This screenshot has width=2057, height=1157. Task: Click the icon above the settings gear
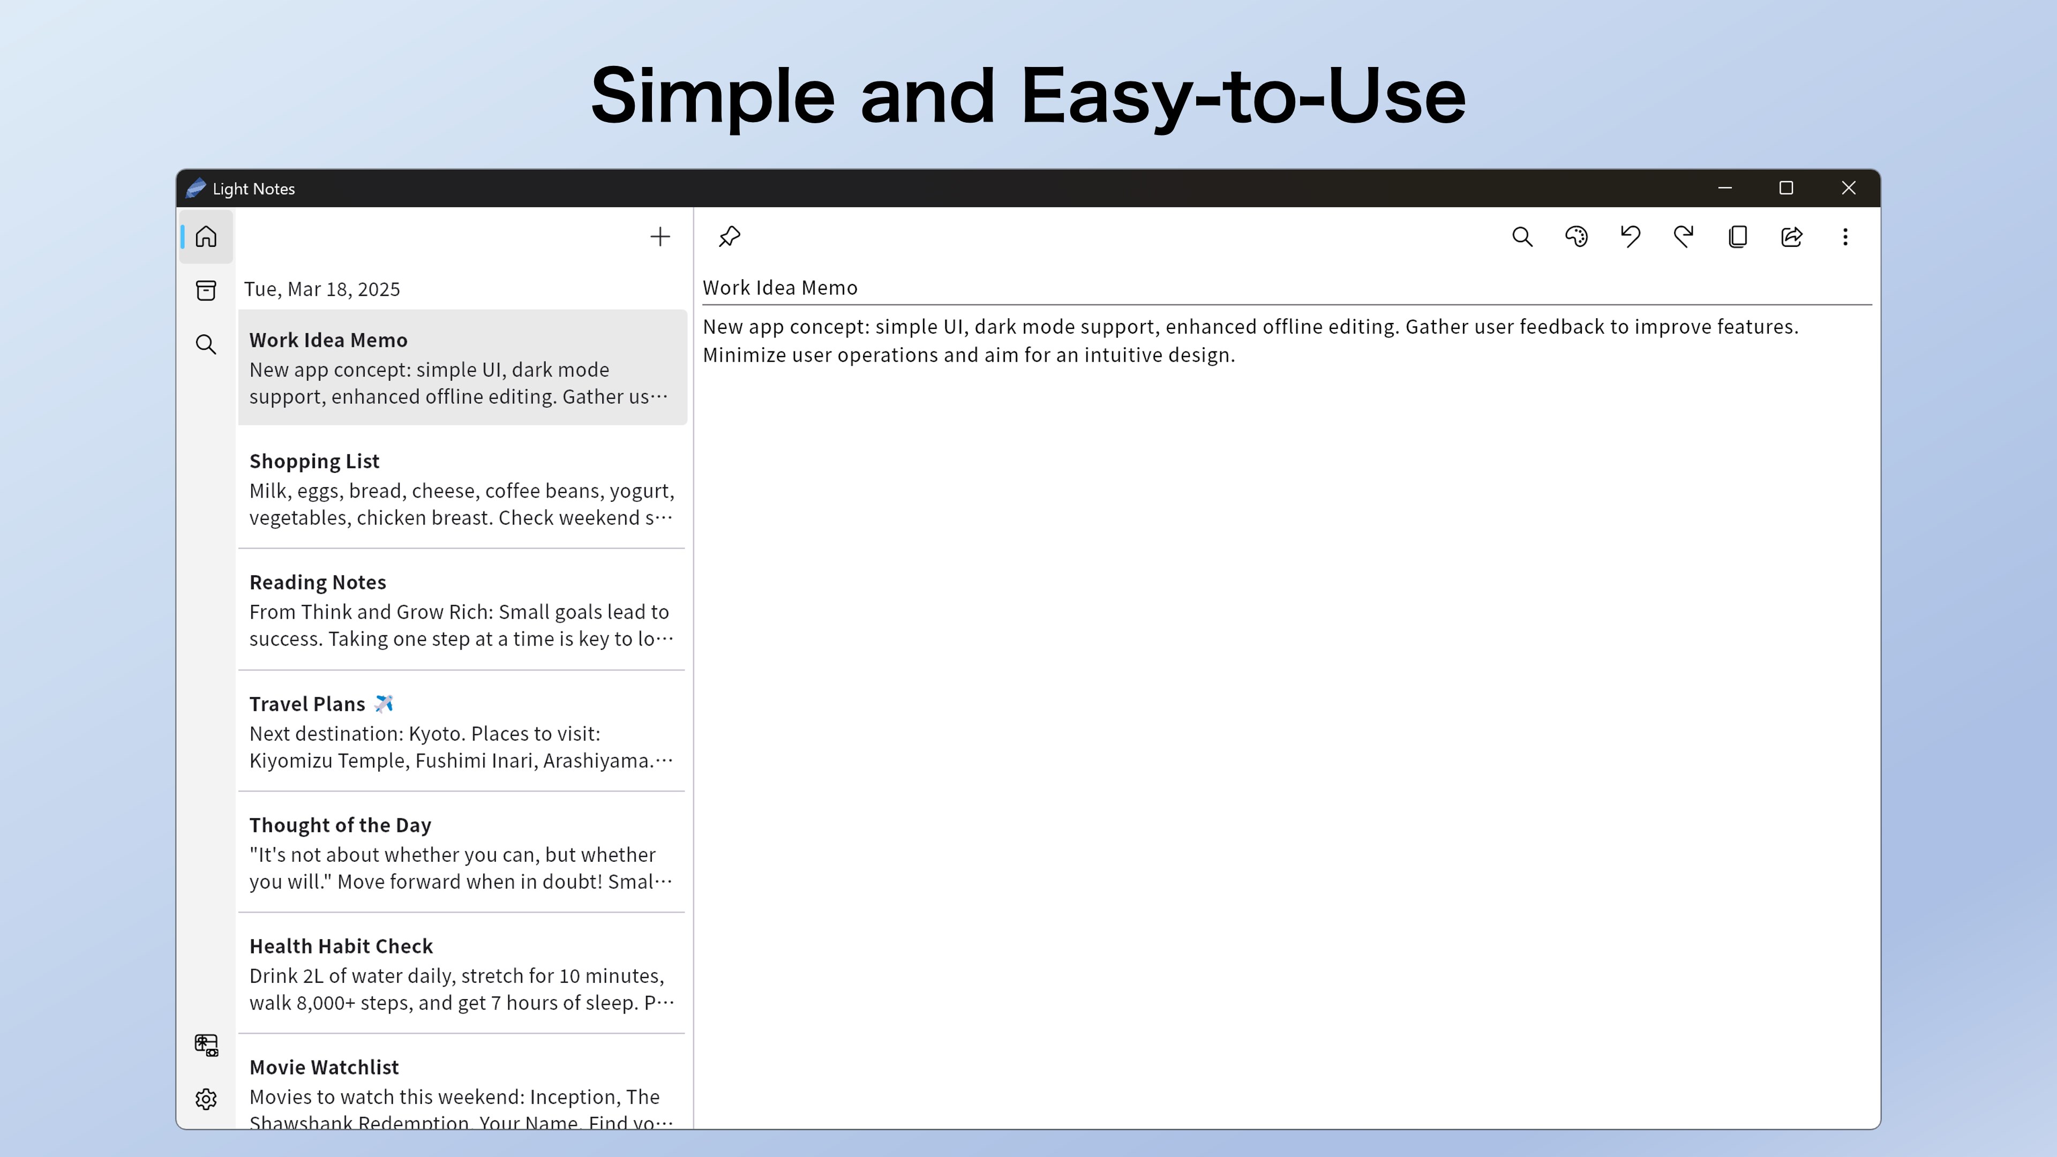(206, 1045)
